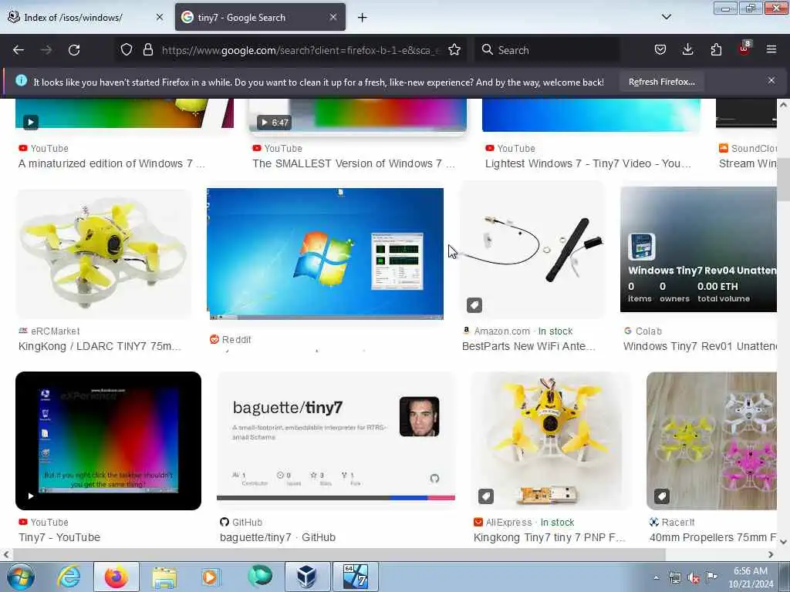Bookmark this page with the star
Screen dimensions: 790x592
pyautogui.click(x=454, y=50)
